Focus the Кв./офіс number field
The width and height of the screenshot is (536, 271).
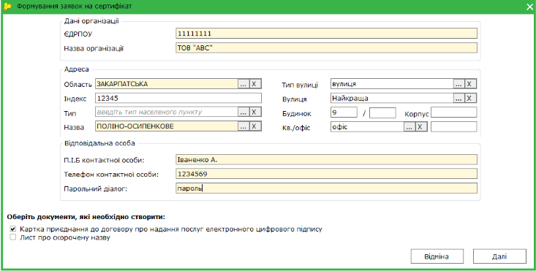coord(453,126)
